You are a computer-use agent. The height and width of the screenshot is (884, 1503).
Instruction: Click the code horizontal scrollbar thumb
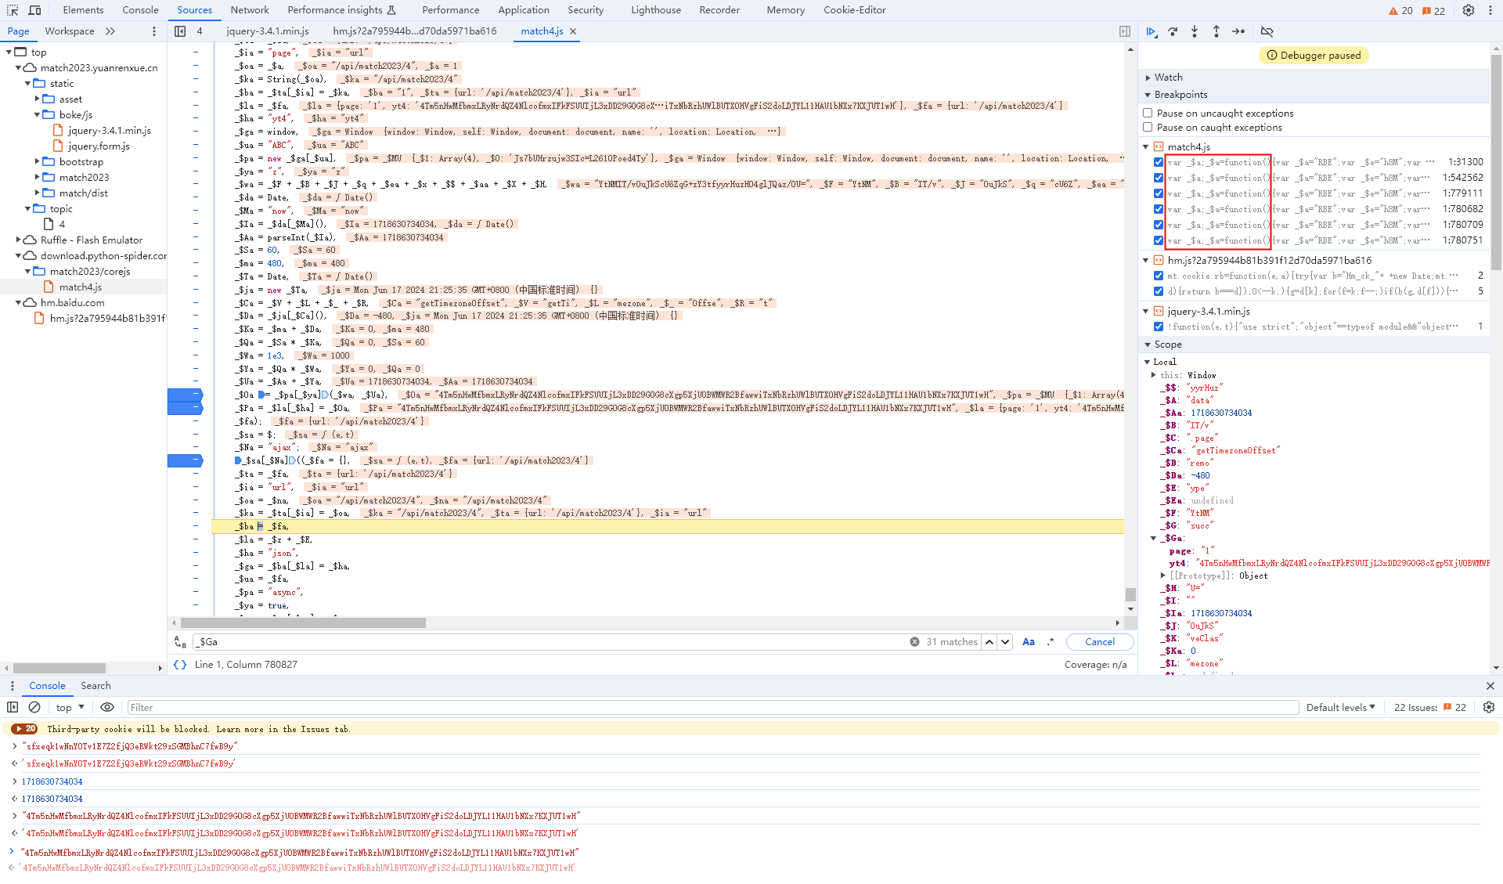click(x=303, y=623)
